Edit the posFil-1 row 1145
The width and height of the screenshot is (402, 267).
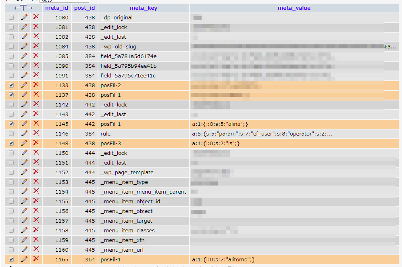click(x=24, y=124)
